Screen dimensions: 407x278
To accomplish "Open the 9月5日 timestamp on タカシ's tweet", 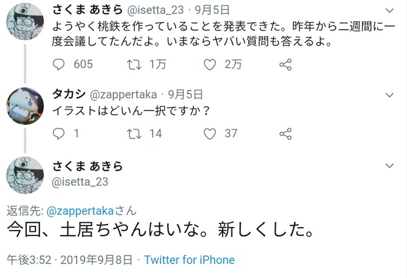I will pos(186,95).
